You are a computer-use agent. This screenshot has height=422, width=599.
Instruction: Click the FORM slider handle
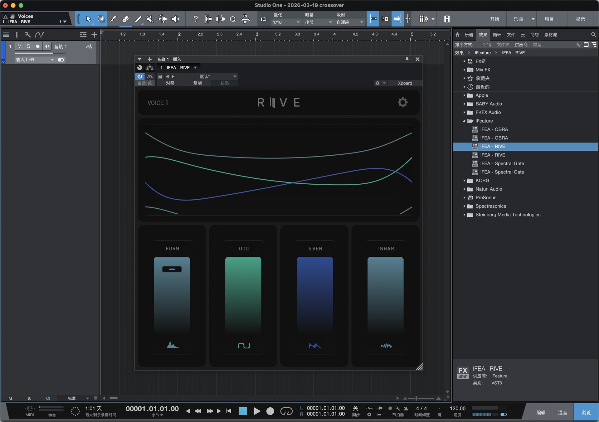172,269
